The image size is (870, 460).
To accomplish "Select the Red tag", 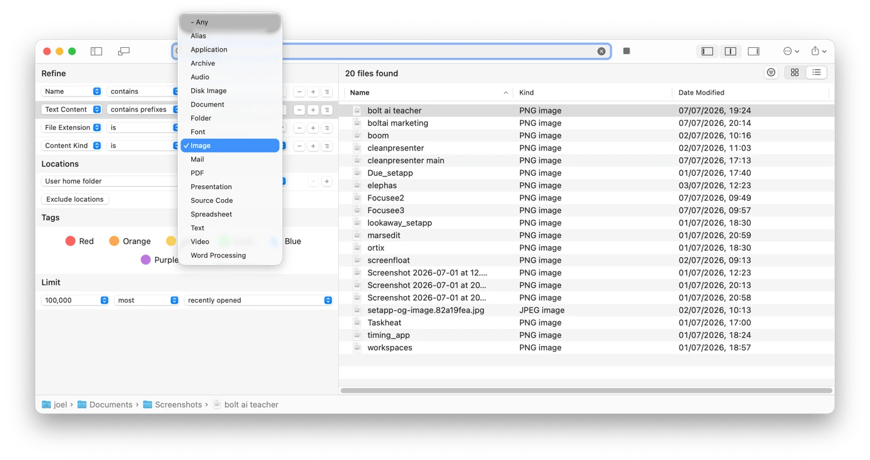I will click(79, 241).
